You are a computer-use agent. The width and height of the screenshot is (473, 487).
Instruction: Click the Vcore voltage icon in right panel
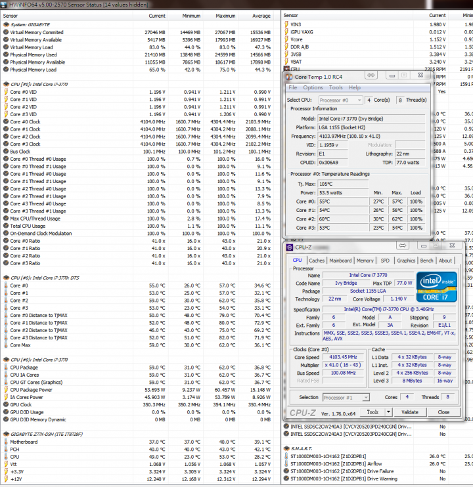[x=286, y=39]
